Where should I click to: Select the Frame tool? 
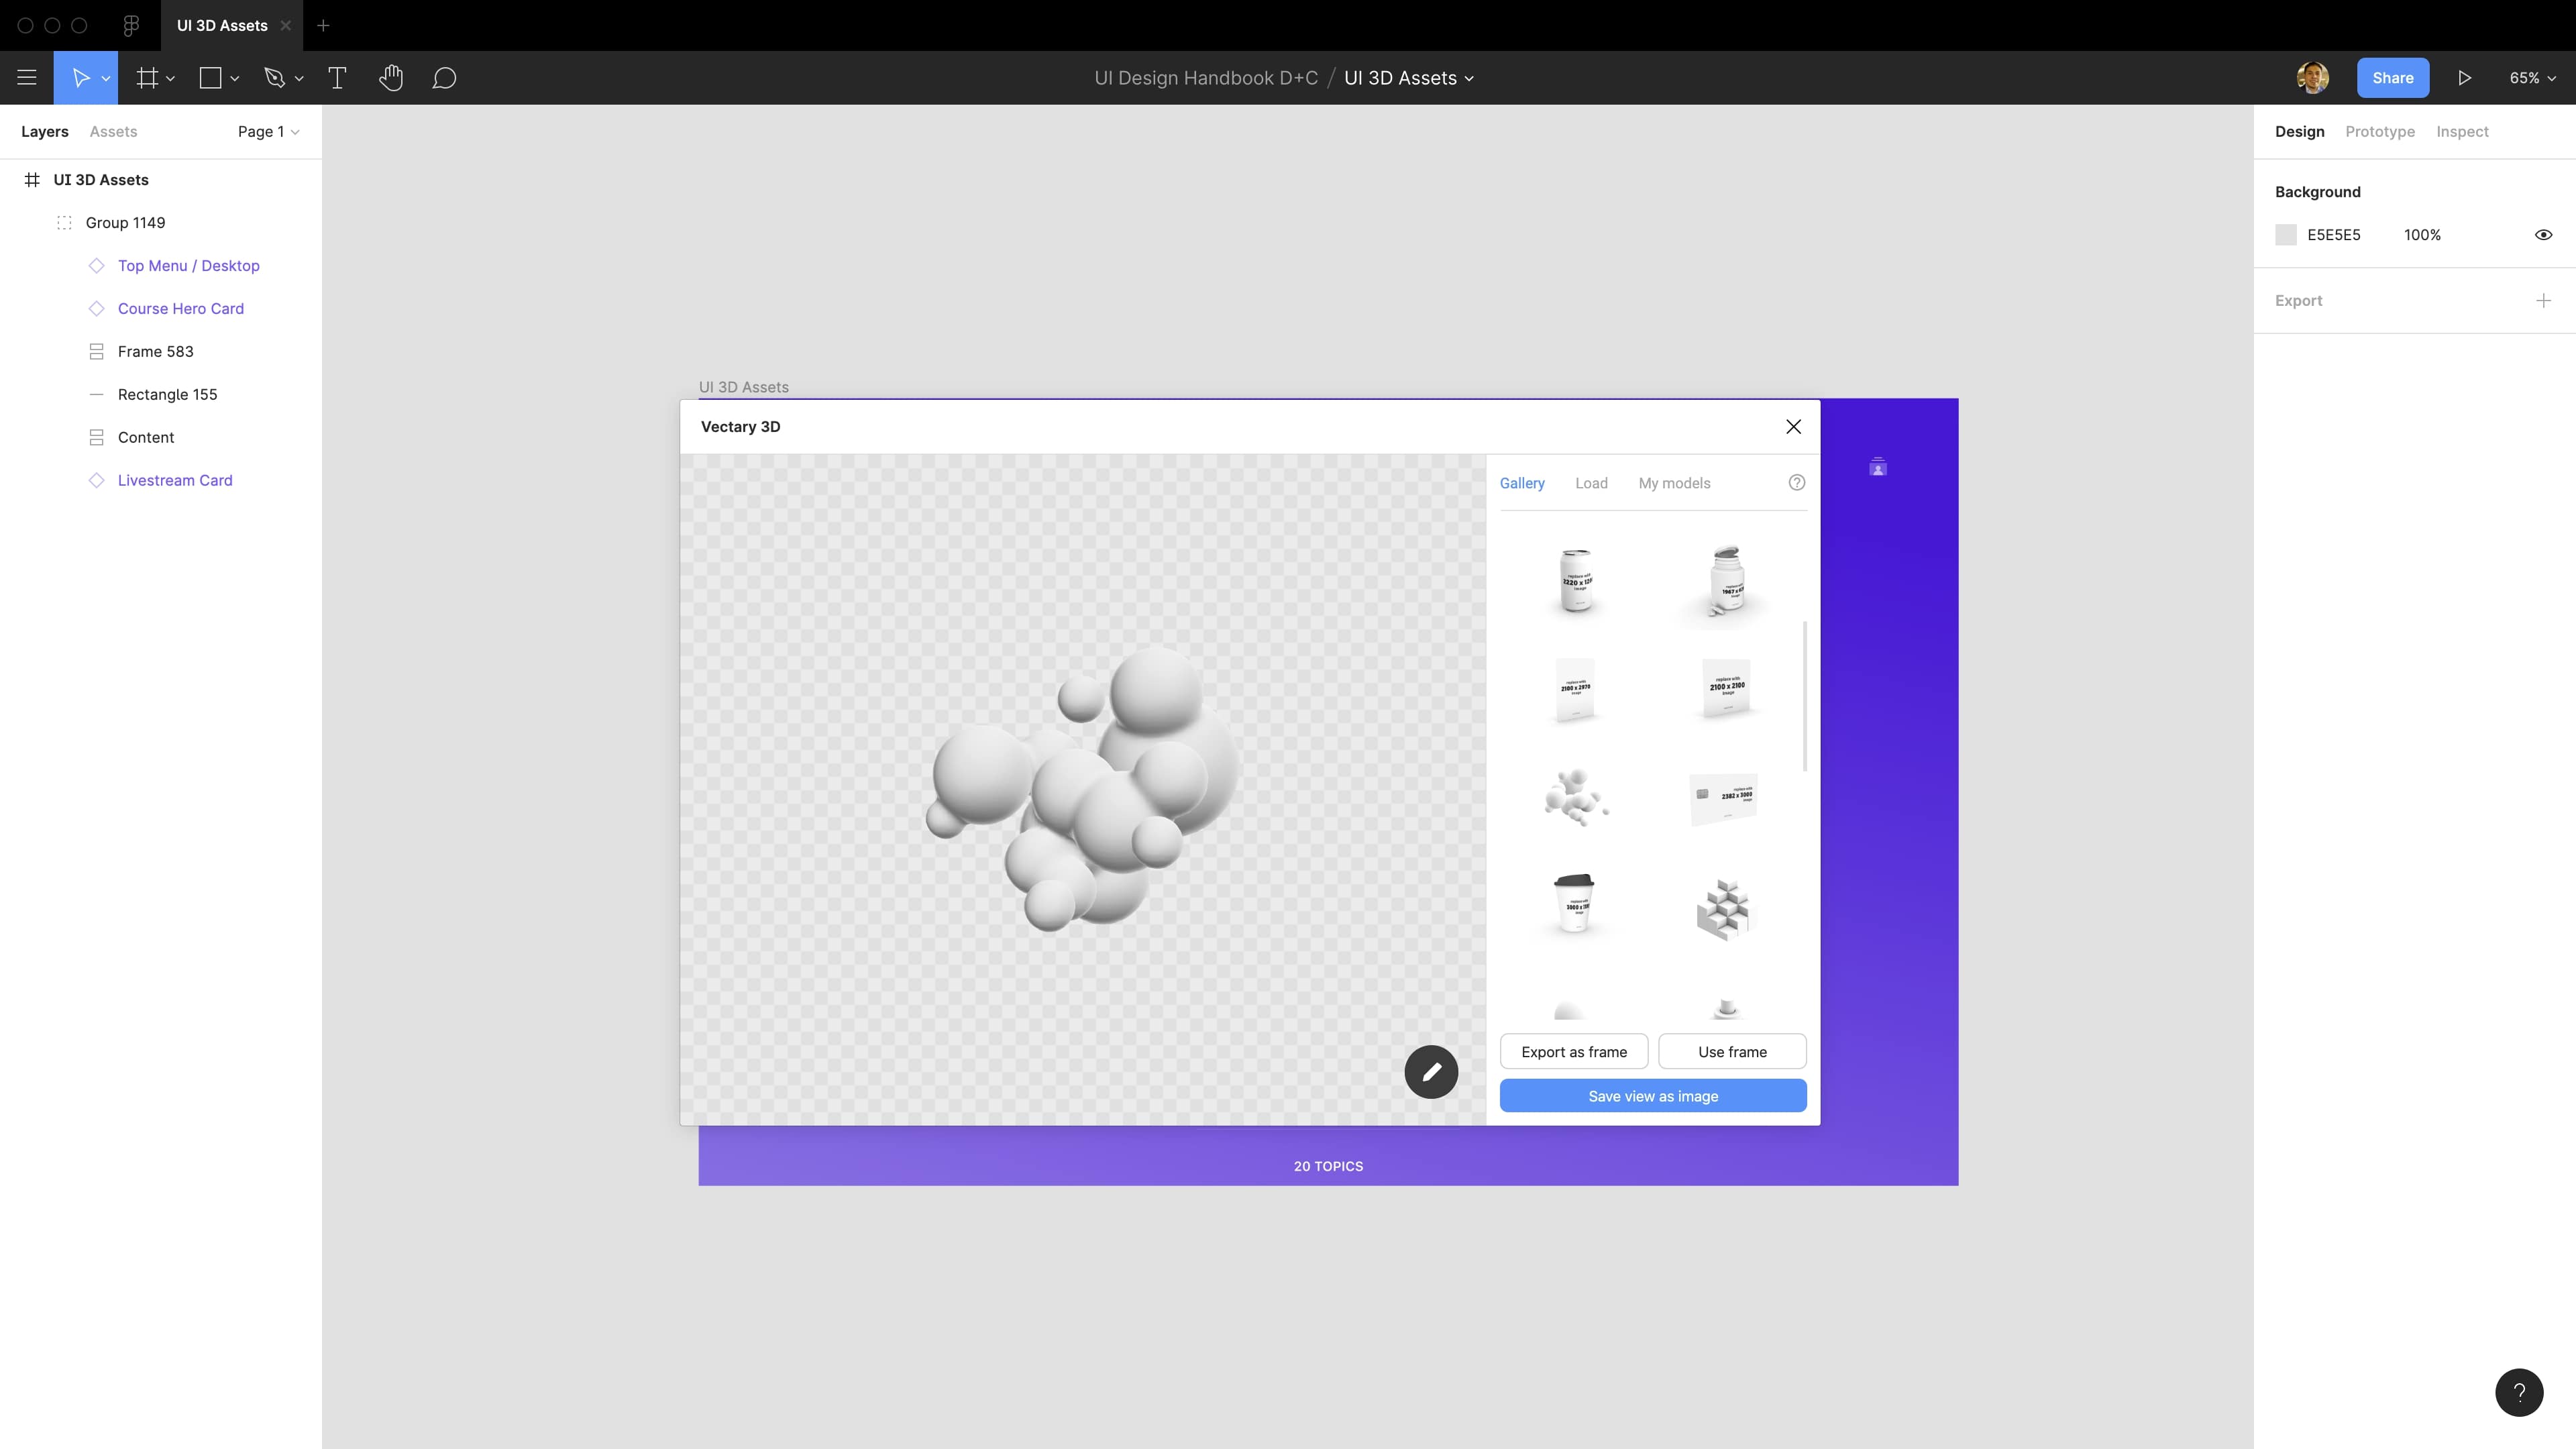coord(147,77)
